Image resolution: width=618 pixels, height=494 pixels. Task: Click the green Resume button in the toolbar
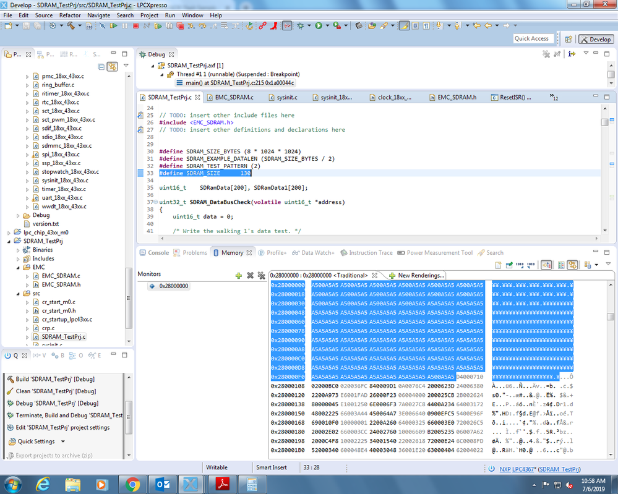(x=113, y=26)
